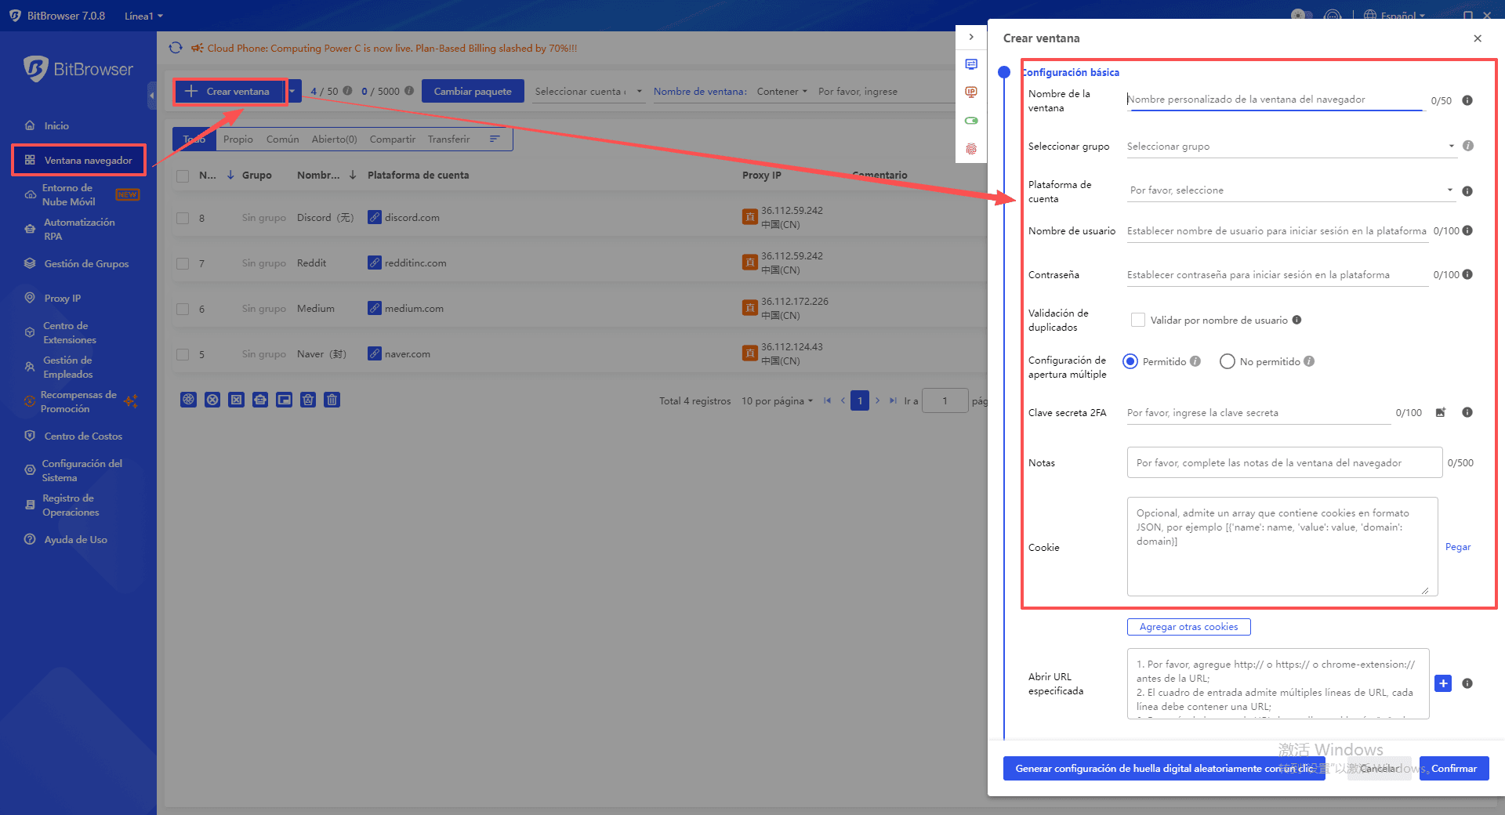
Task: Click the trash can icon below the table
Action: point(332,400)
